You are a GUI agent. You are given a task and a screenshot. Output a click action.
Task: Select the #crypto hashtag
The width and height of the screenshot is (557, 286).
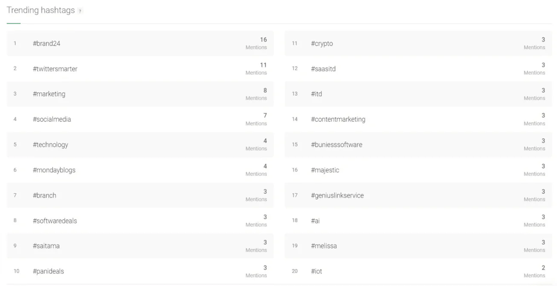pyautogui.click(x=321, y=43)
